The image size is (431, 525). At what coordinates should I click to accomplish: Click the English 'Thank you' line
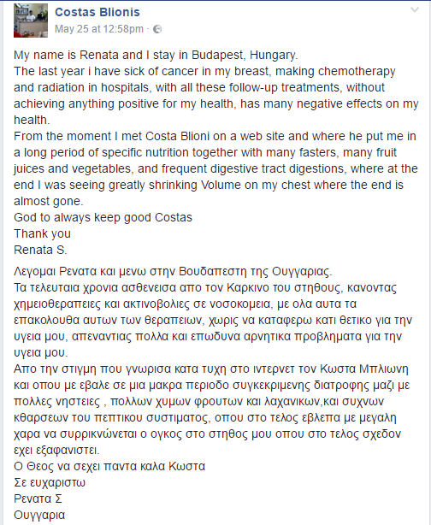(42, 233)
